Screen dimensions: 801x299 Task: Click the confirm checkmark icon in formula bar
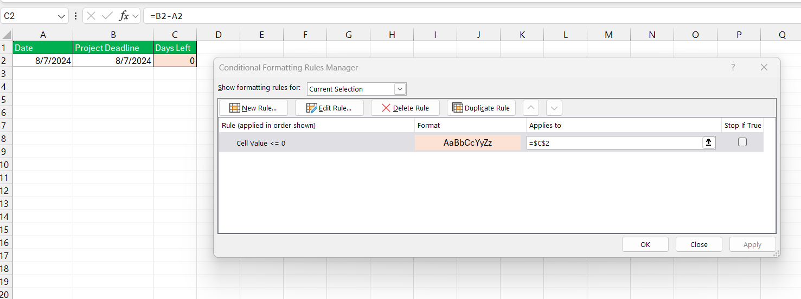(107, 16)
